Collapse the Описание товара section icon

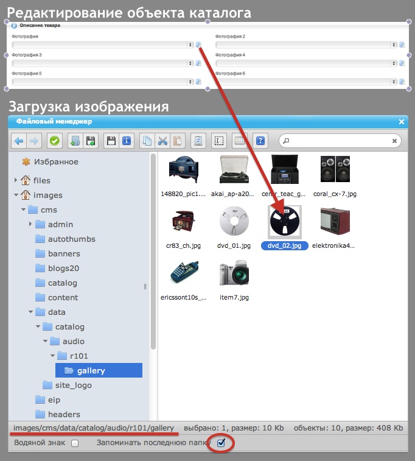[14, 26]
